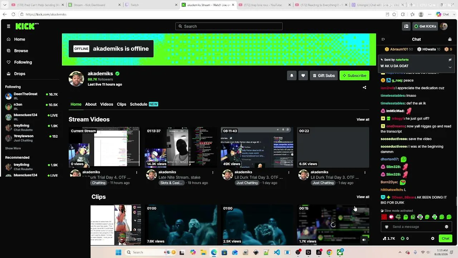Unmute the 00:15 clip preview

[x=364, y=240]
